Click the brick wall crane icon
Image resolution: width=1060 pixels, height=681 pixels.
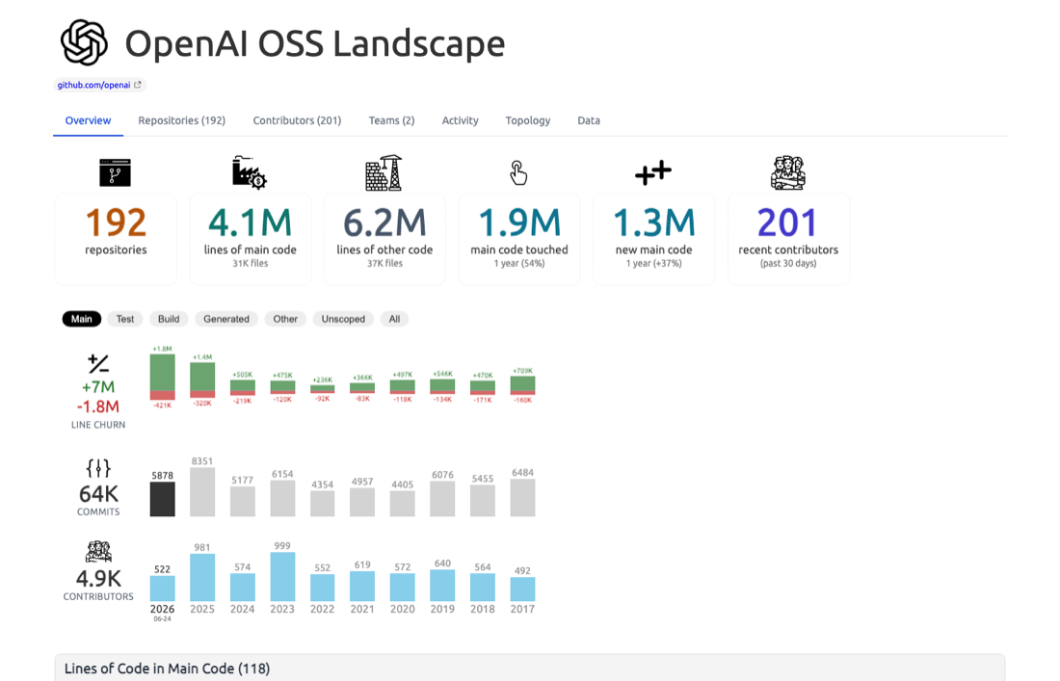point(384,173)
